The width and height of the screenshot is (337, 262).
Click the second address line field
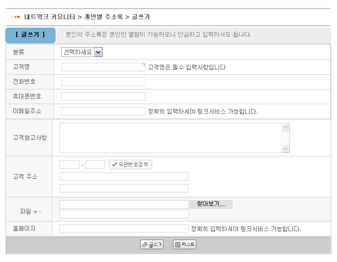click(124, 188)
